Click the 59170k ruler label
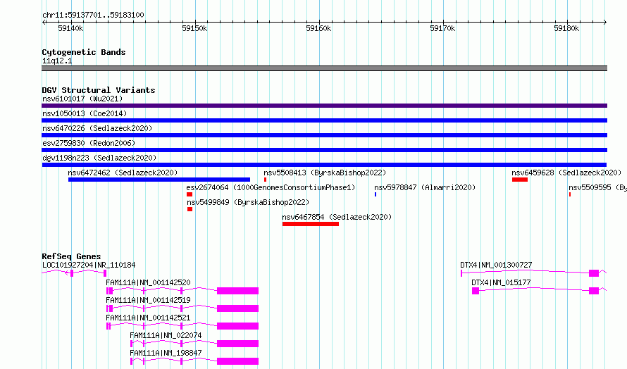 pyautogui.click(x=442, y=28)
